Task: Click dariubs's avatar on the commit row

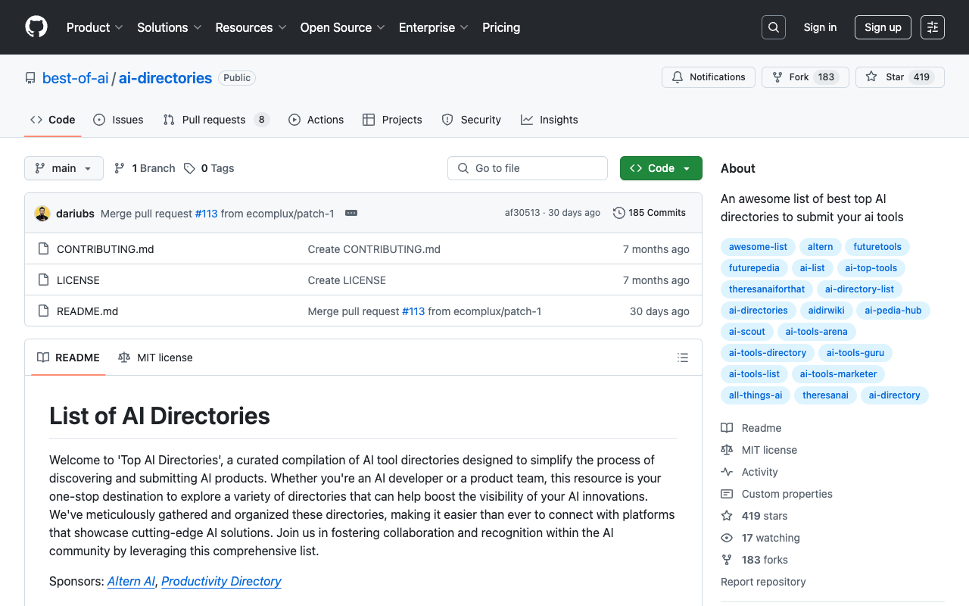Action: 42,214
